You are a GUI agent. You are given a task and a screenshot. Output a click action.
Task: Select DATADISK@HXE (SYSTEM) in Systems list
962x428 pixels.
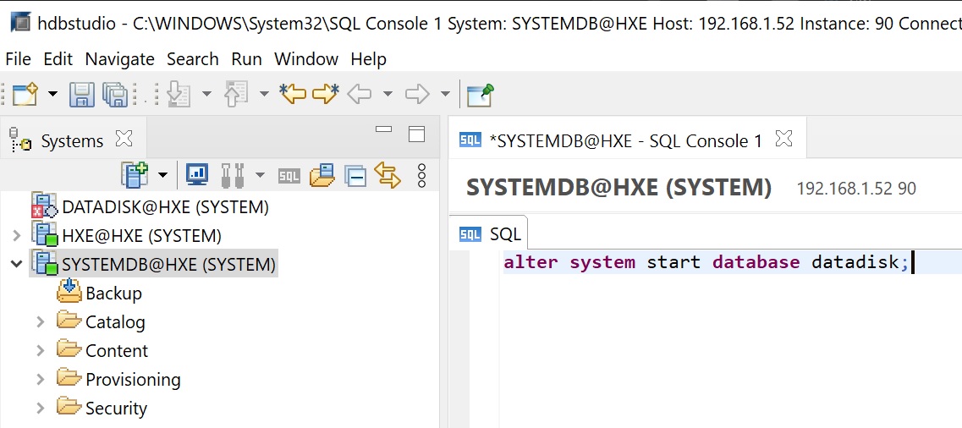pos(165,207)
